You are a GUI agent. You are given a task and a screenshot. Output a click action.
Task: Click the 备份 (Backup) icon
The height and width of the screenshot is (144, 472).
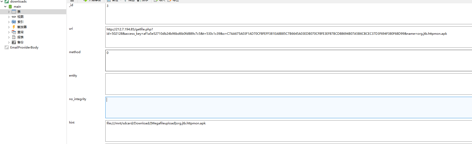point(14,42)
